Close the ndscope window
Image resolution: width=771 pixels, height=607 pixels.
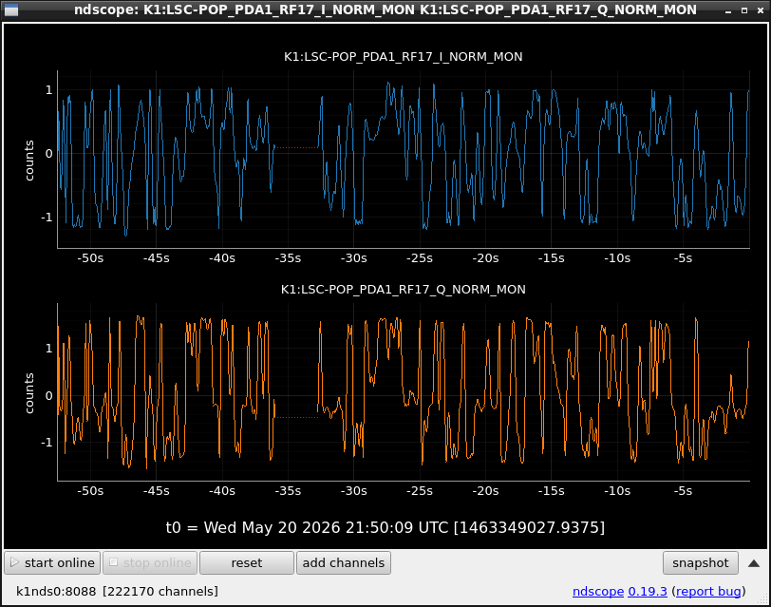[x=761, y=10]
